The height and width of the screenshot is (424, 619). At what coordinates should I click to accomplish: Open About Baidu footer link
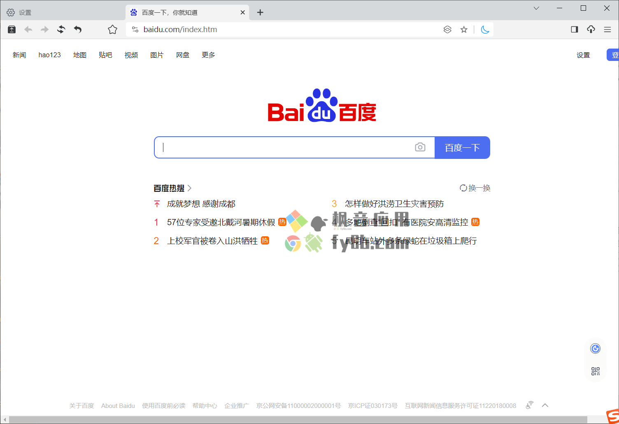[118, 405]
